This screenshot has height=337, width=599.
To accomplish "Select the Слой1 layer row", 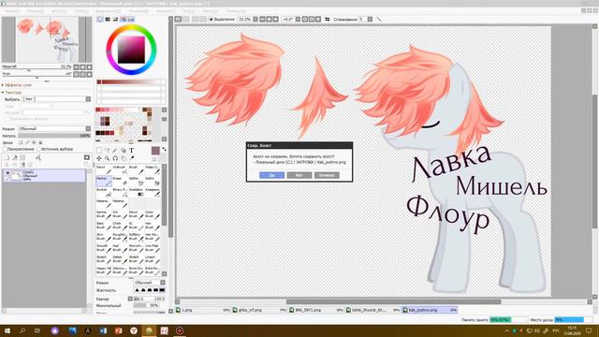I will 44,176.
